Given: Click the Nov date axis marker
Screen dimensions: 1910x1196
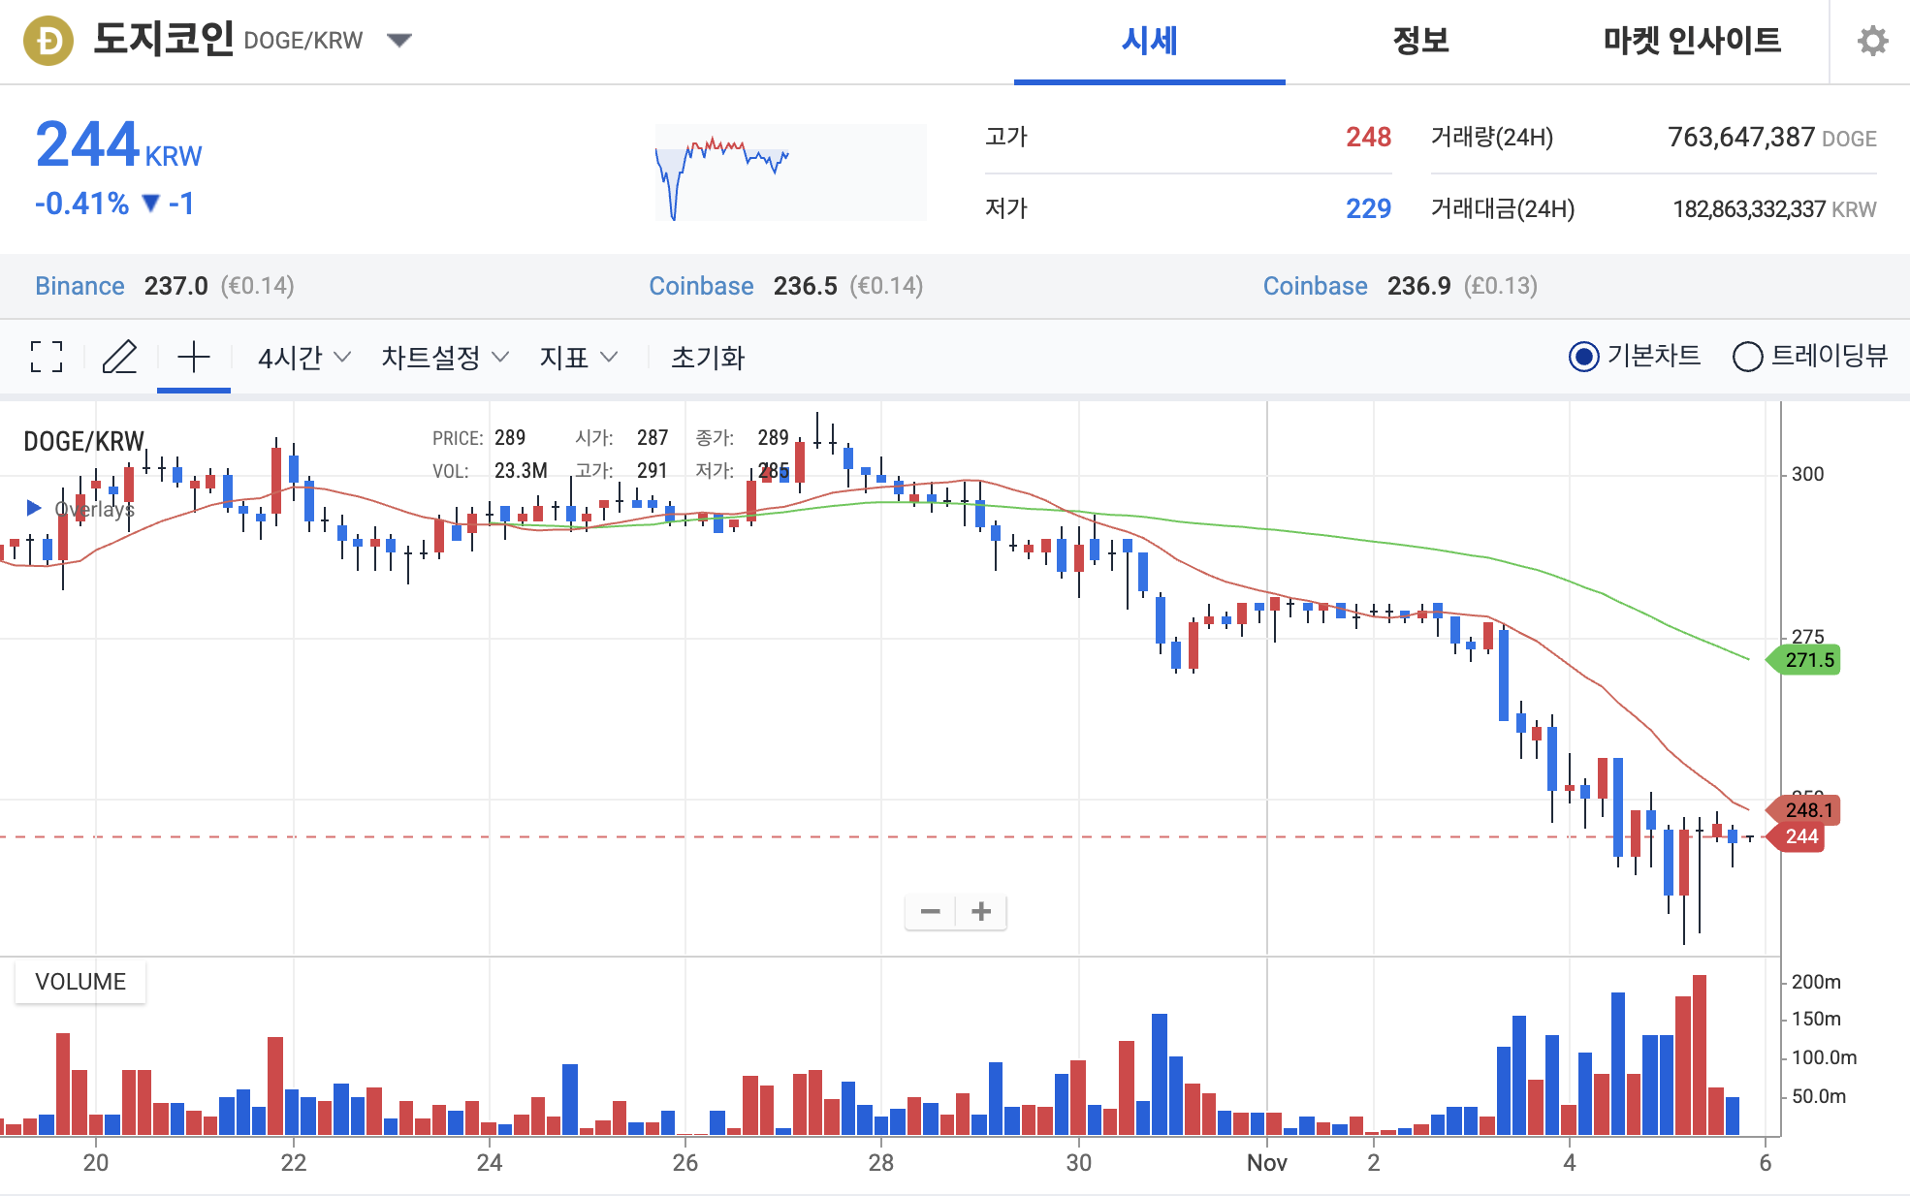Looking at the screenshot, I should [x=1266, y=1163].
